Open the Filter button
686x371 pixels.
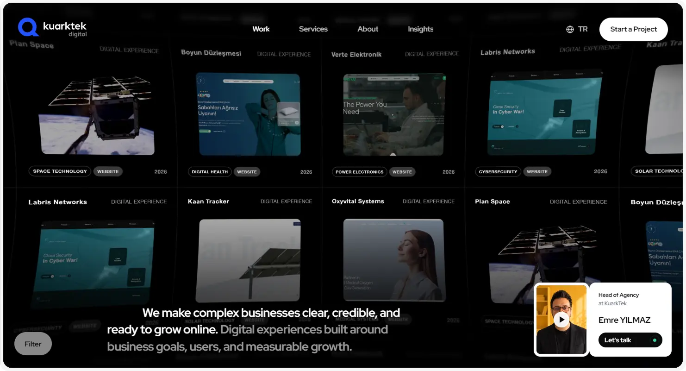pyautogui.click(x=33, y=344)
